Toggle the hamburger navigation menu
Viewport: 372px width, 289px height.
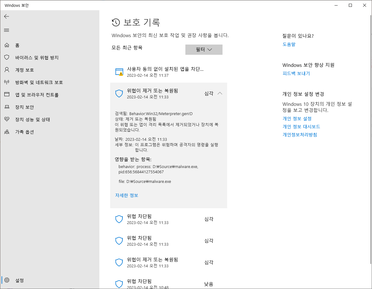(6, 30)
